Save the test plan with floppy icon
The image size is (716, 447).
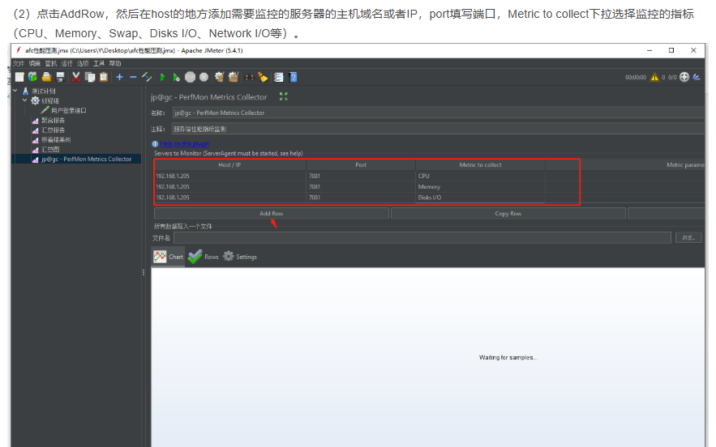(60, 77)
